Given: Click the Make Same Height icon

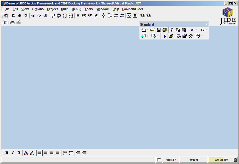Looking at the screenshot, I should (x=65, y=15).
